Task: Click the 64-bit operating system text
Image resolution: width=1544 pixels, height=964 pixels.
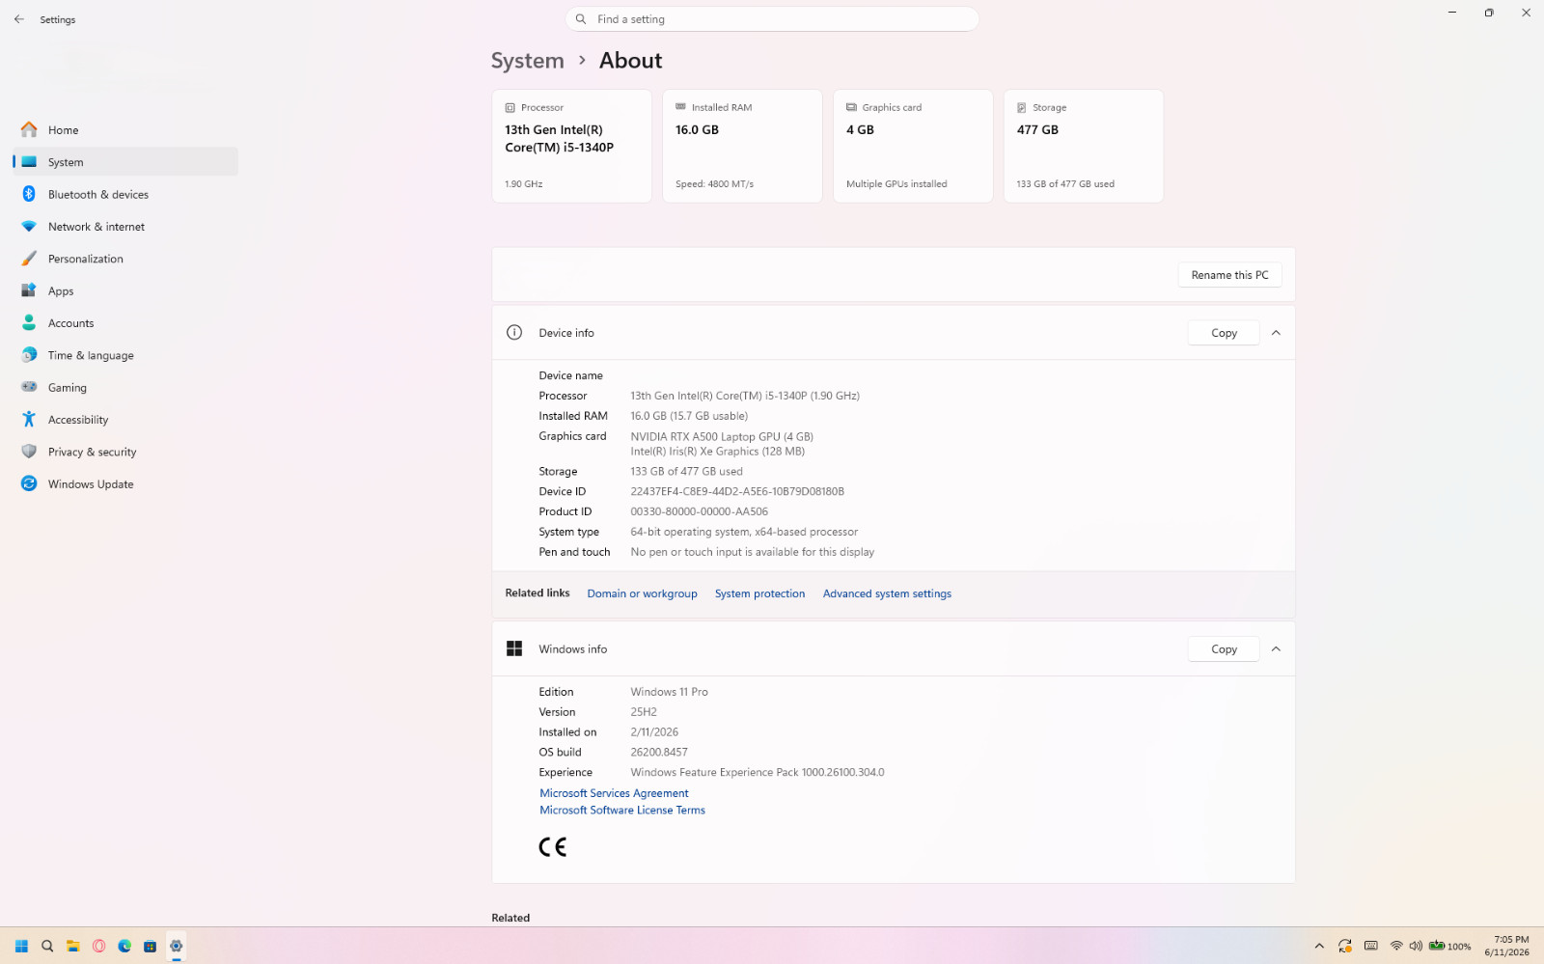Action: pos(744,533)
